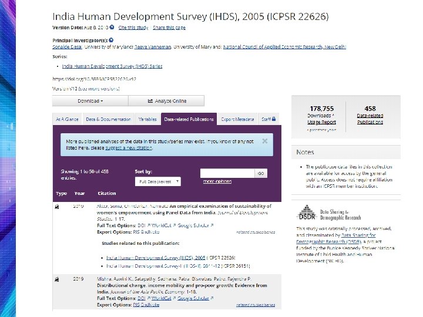Screen dimensions: 423x317
Task: Click RIS export link for Mishra publication
Action: point(136,305)
